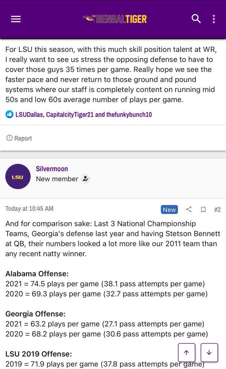Open thefunkybunch10's profile from likes
The image size is (226, 369).
pyautogui.click(x=129, y=115)
